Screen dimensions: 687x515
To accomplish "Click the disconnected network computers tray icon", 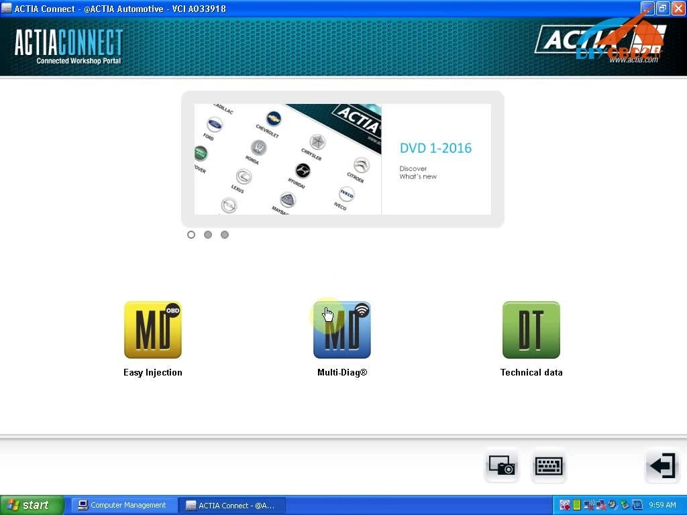I will click(x=601, y=505).
